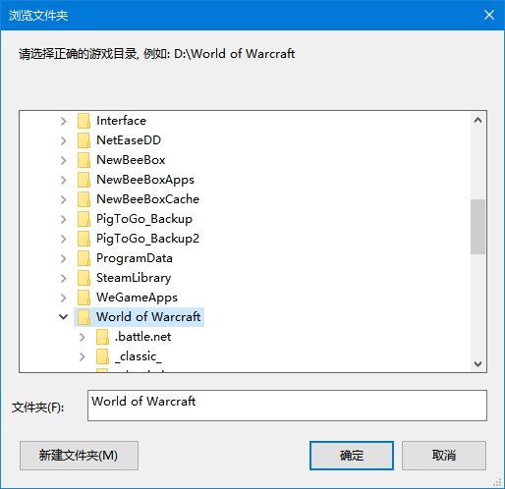Expand the Interface folder
505x489 pixels.
click(64, 121)
